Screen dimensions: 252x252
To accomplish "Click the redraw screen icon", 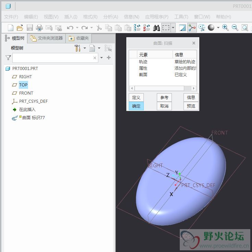I will coord(182,28).
